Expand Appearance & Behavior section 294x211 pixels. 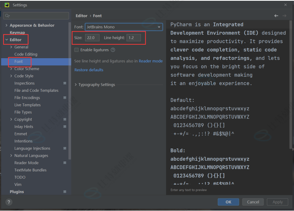pyautogui.click(x=7, y=25)
